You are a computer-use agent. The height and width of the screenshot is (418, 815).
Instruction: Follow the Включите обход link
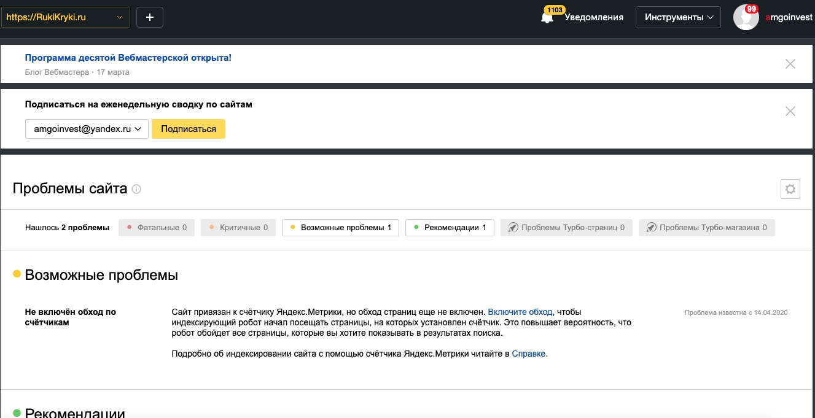coord(520,312)
